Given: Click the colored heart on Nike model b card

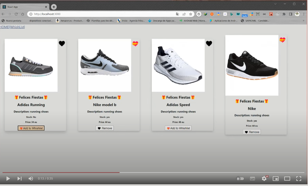Looking at the screenshot, I should click(x=135, y=44).
